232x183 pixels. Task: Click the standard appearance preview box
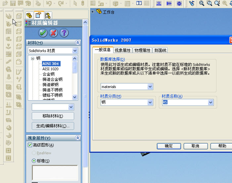pos(55,173)
